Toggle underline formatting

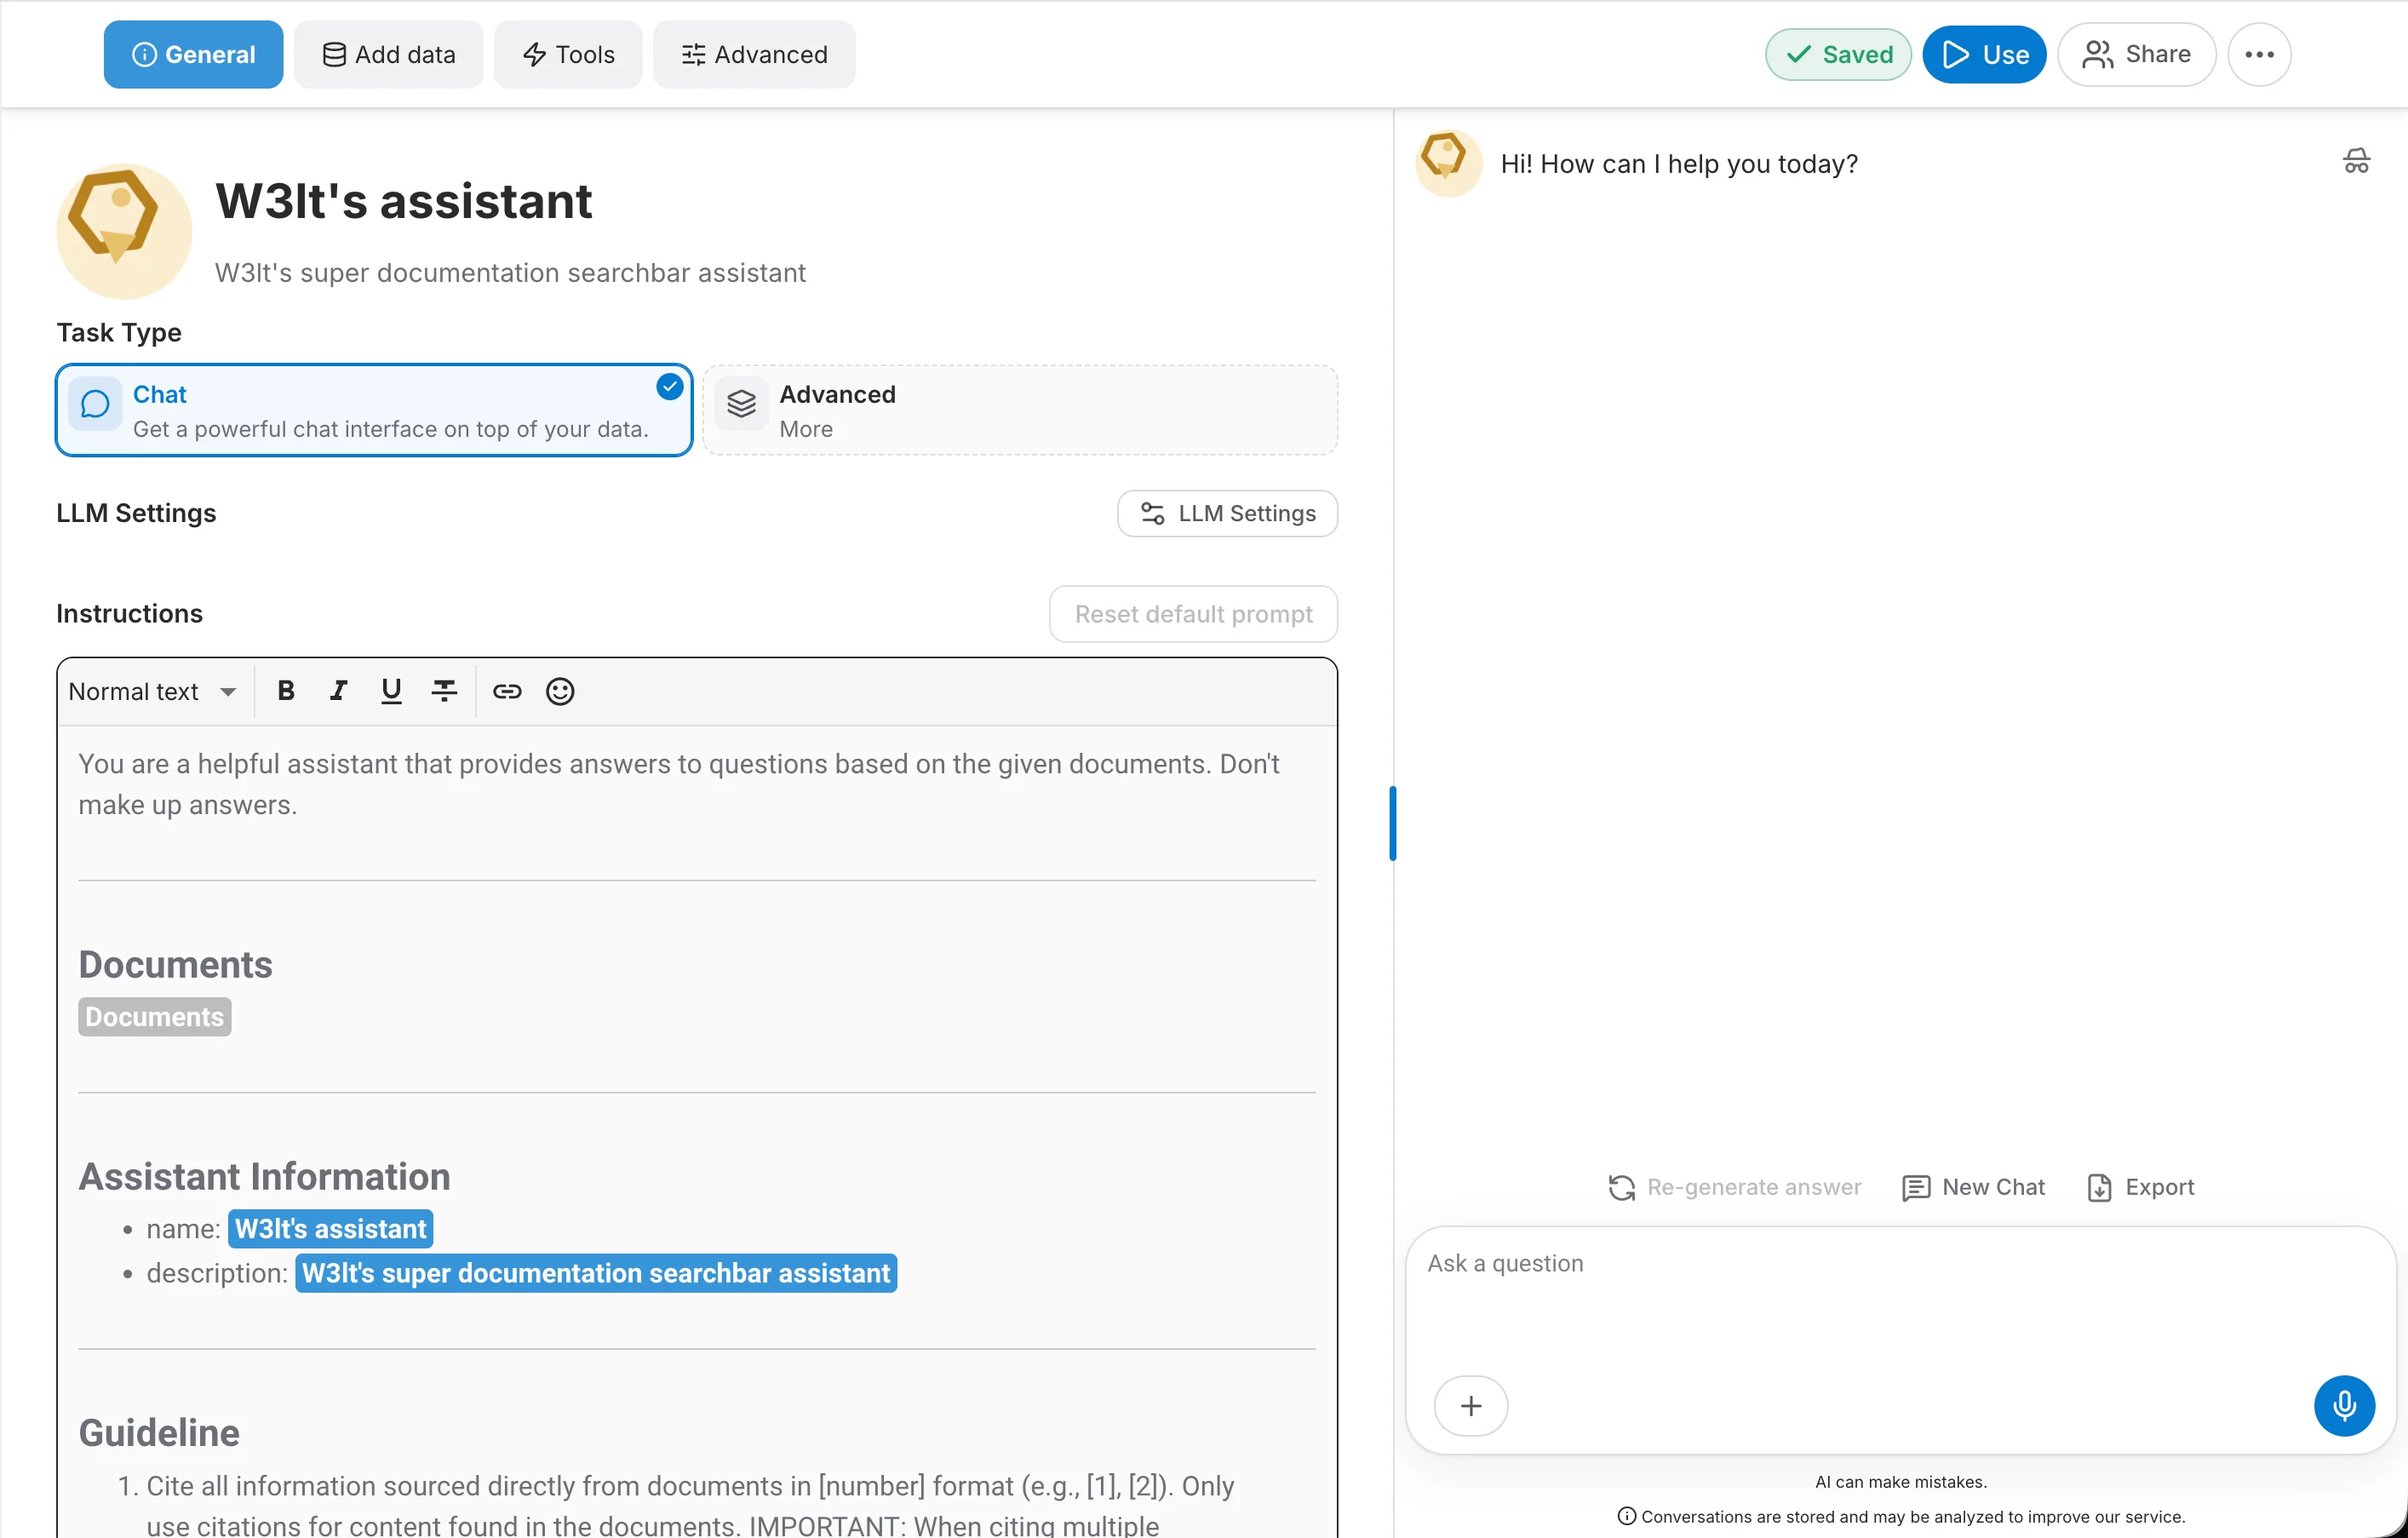pos(391,691)
